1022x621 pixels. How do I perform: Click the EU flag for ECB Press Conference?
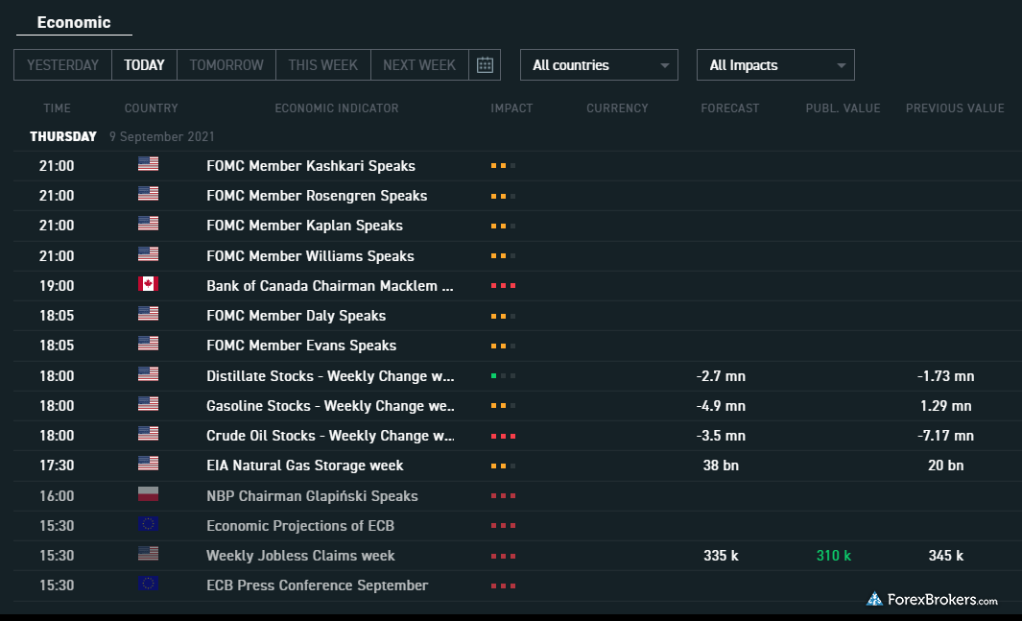148,585
